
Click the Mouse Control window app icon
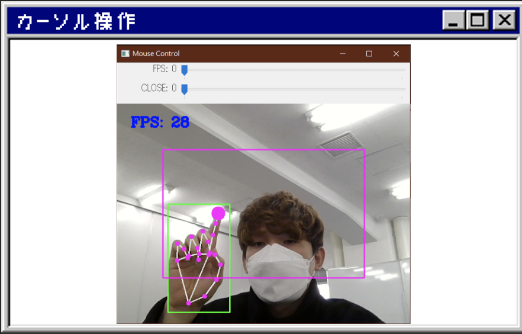click(x=125, y=54)
